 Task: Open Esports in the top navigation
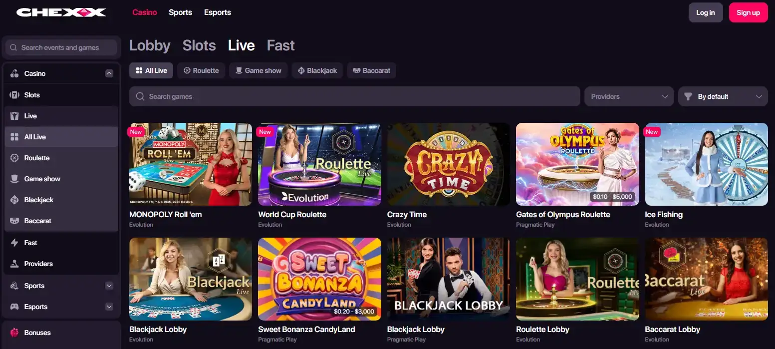(x=218, y=12)
